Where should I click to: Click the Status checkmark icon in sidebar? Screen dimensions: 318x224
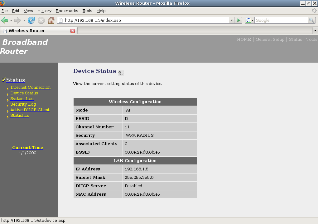[3, 80]
